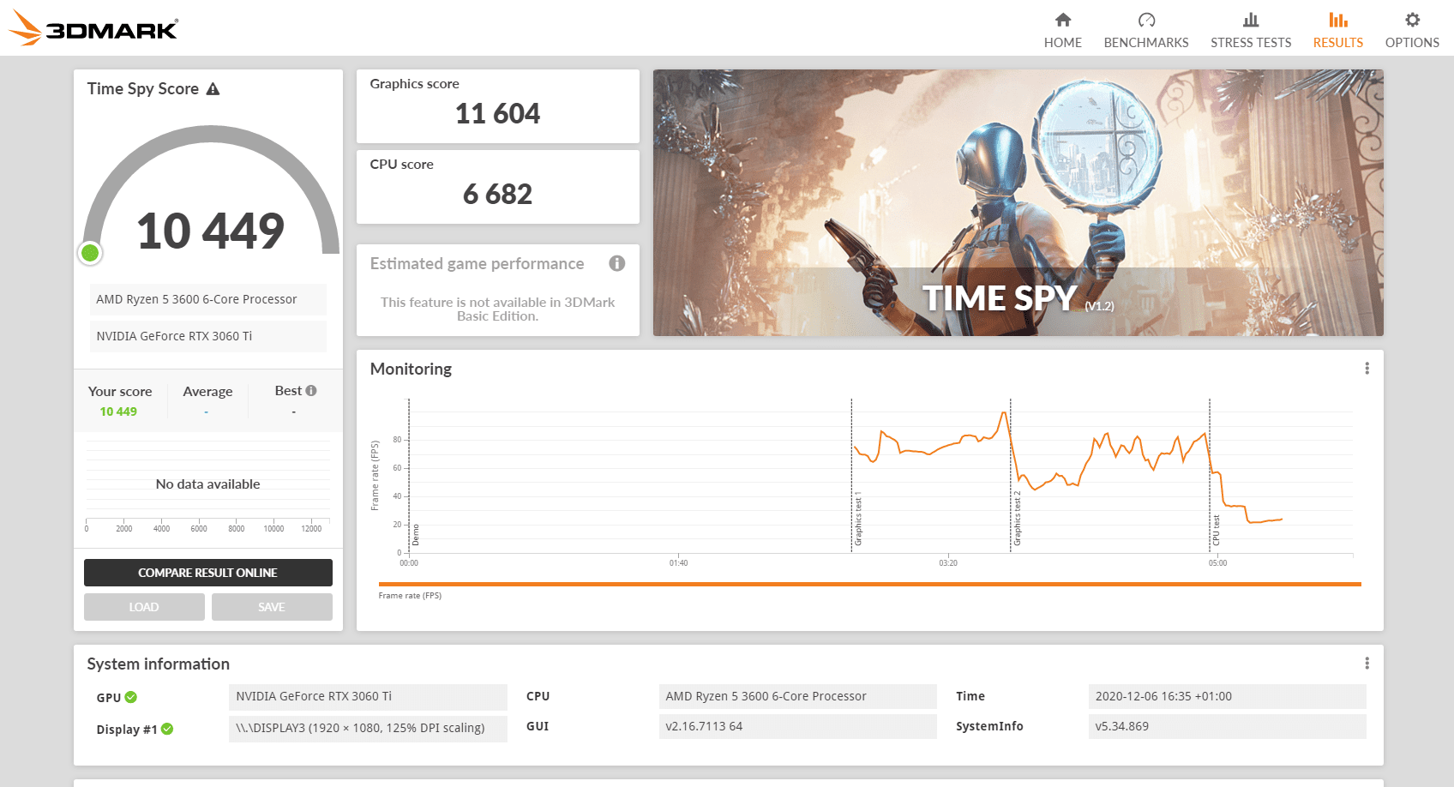1454x787 pixels.
Task: Click NVIDIA GeForce RTX 3060 Ti under score
Action: click(x=208, y=336)
